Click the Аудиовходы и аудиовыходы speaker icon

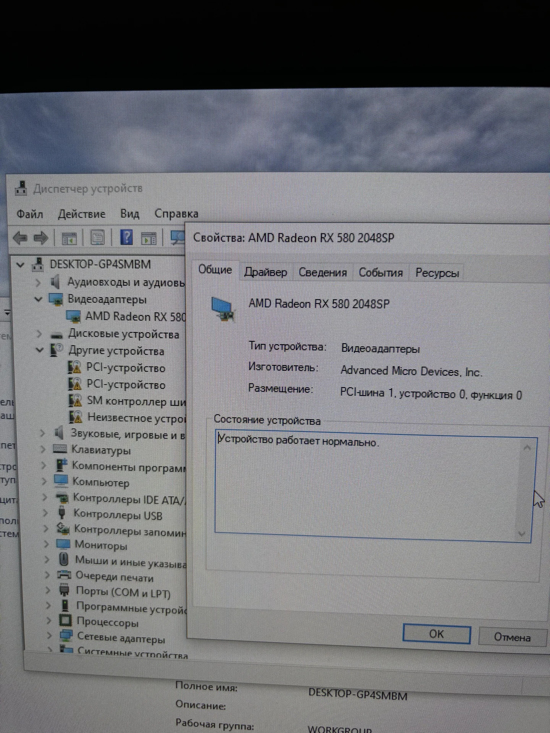click(56, 282)
